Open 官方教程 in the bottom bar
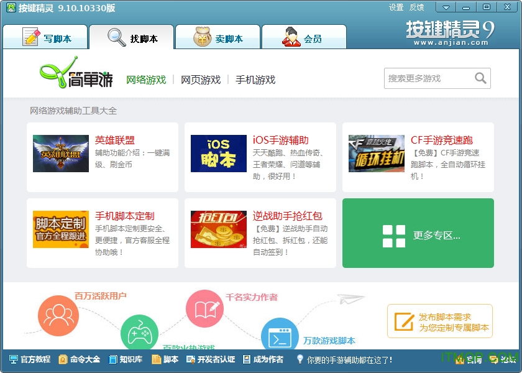Screen dimensions: 522x373 click(x=30, y=359)
